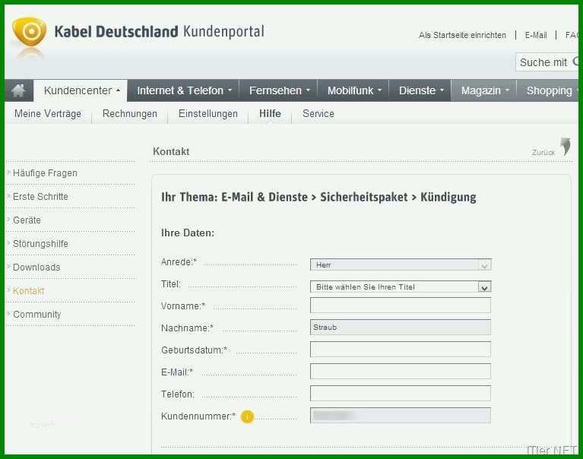Open Erste Schritte in sidebar
This screenshot has width=583, height=459.
tap(40, 197)
